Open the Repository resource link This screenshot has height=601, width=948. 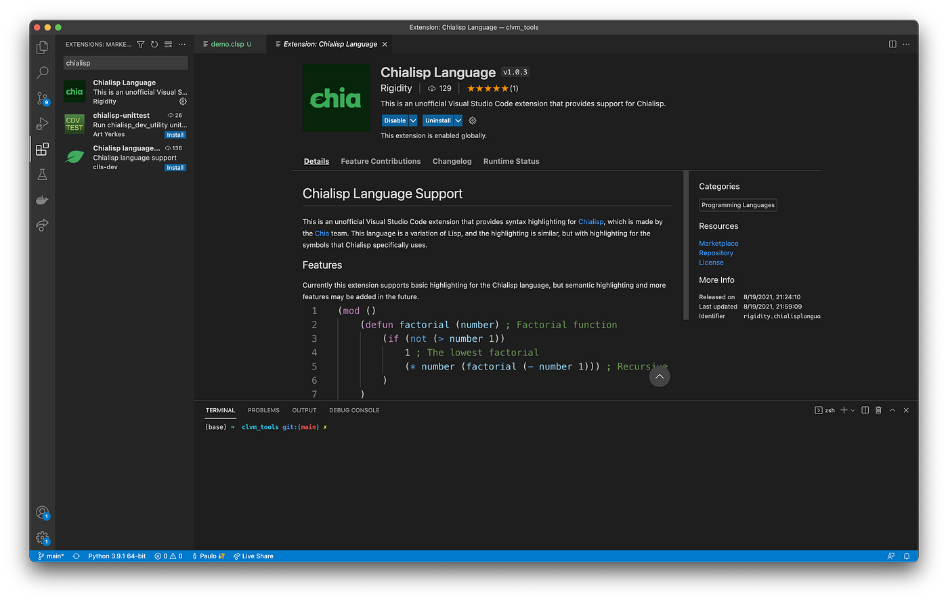click(x=716, y=253)
